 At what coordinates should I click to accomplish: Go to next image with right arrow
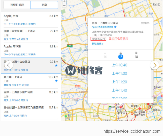154,65
